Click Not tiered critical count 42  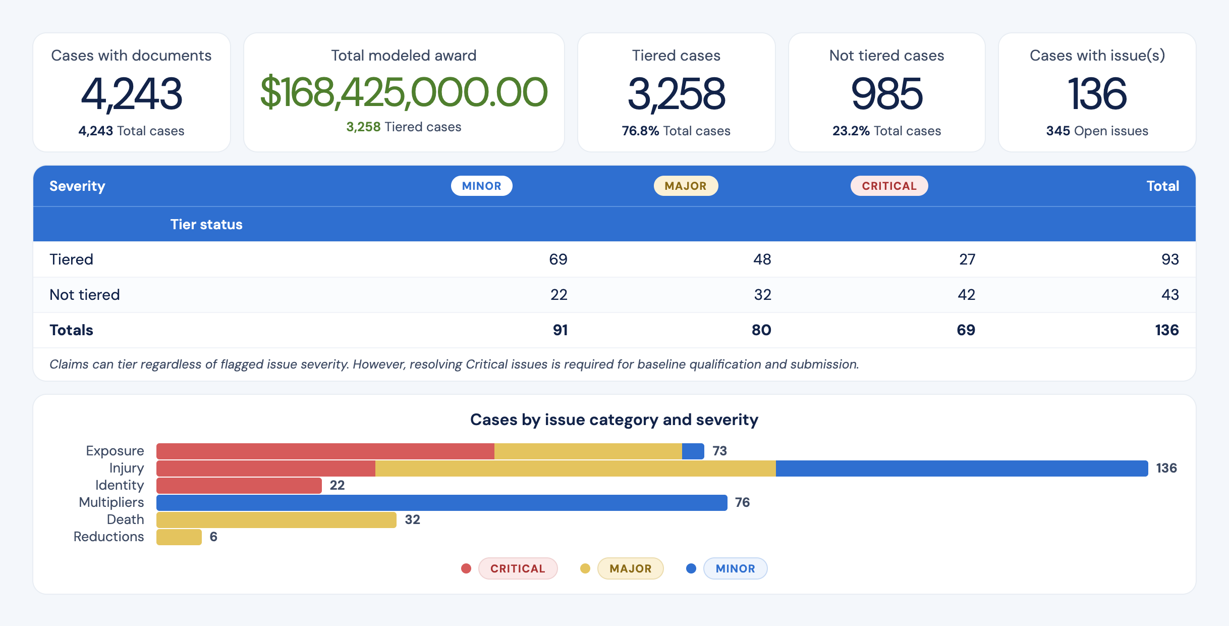tap(966, 294)
